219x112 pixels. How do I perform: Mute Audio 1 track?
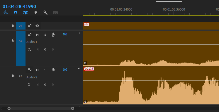[37, 35]
